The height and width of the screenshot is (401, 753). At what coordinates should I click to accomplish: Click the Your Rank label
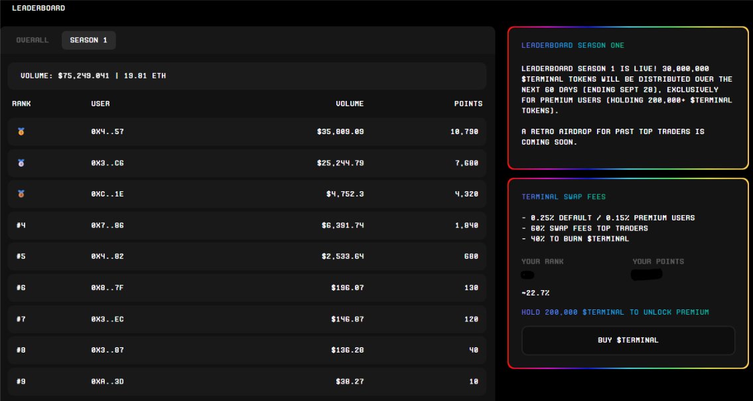tap(542, 262)
